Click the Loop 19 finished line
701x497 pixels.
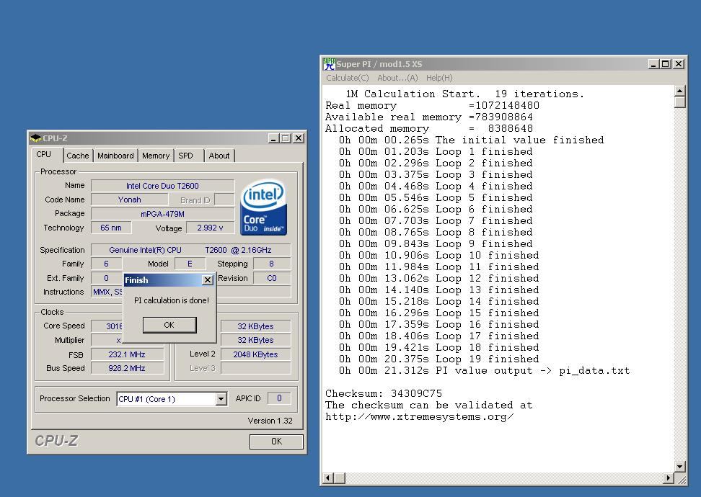click(x=438, y=359)
